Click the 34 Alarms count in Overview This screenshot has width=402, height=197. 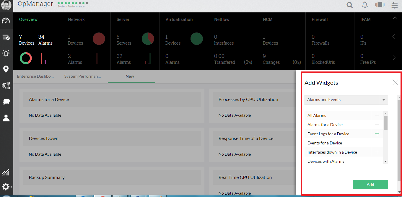(x=45, y=40)
